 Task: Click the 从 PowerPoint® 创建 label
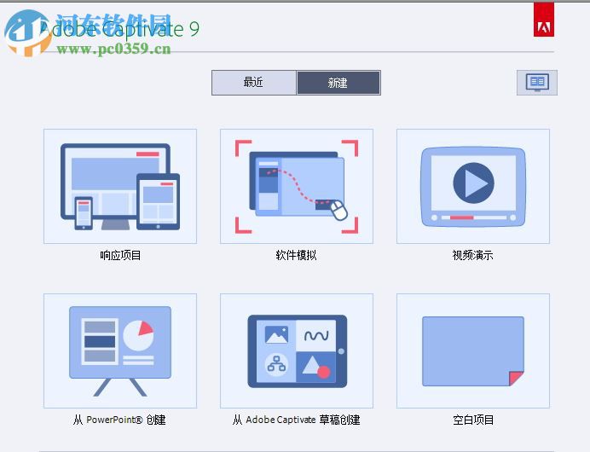tap(119, 420)
